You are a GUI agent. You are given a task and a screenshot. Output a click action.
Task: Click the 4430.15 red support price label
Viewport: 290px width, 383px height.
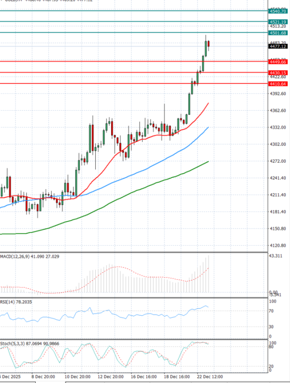(278, 72)
